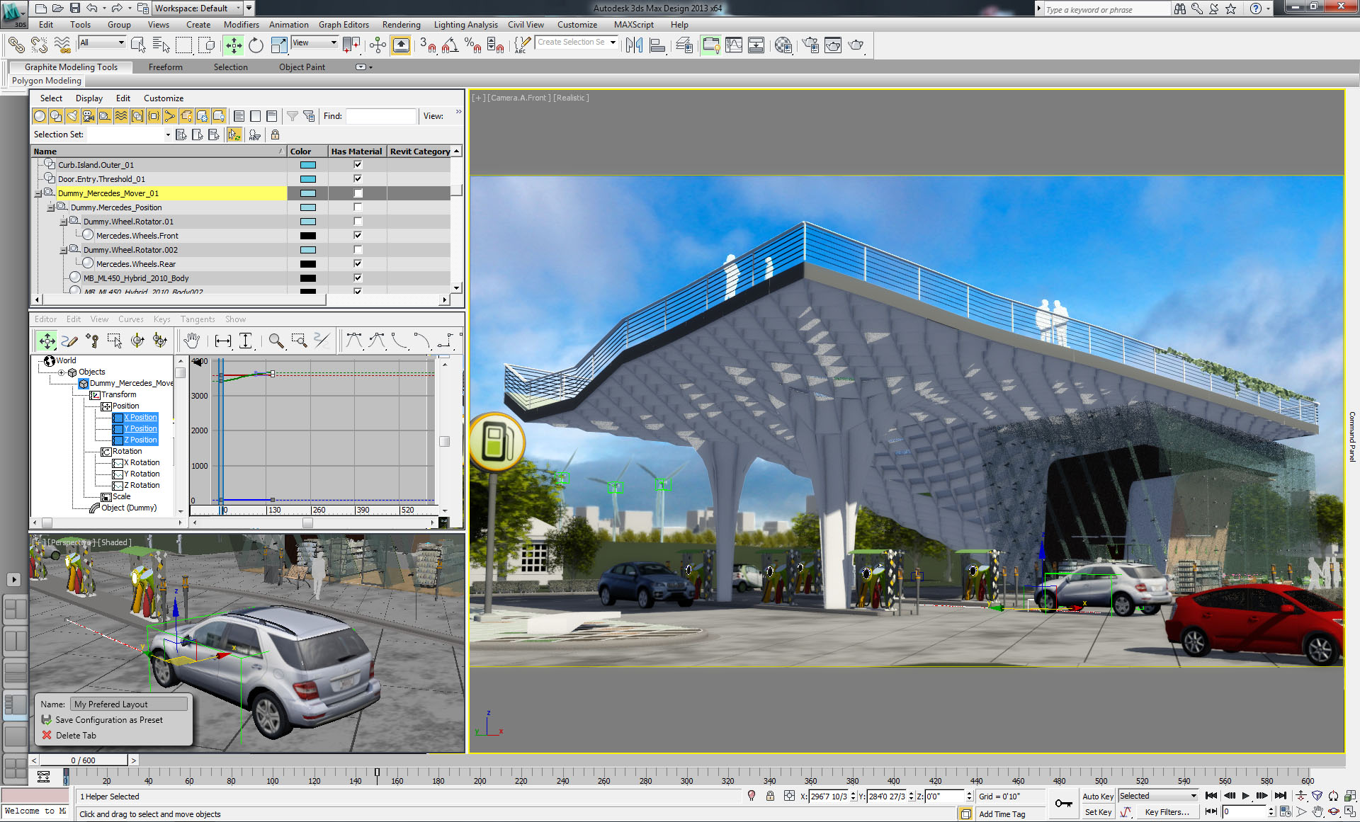Collapse the Transform Position node in curve editor
This screenshot has width=1360, height=822.
pos(110,406)
